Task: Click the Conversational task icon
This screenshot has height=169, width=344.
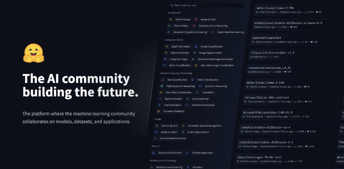Action: (x=187, y=99)
